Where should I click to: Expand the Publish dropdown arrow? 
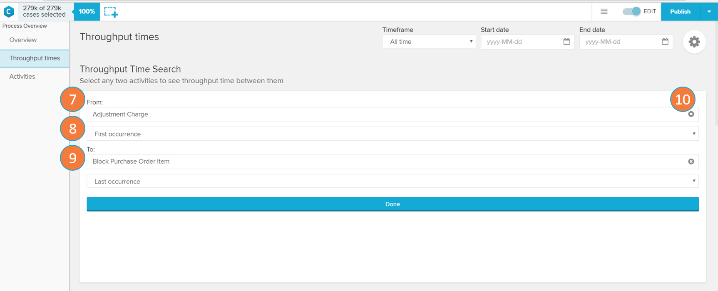(709, 12)
